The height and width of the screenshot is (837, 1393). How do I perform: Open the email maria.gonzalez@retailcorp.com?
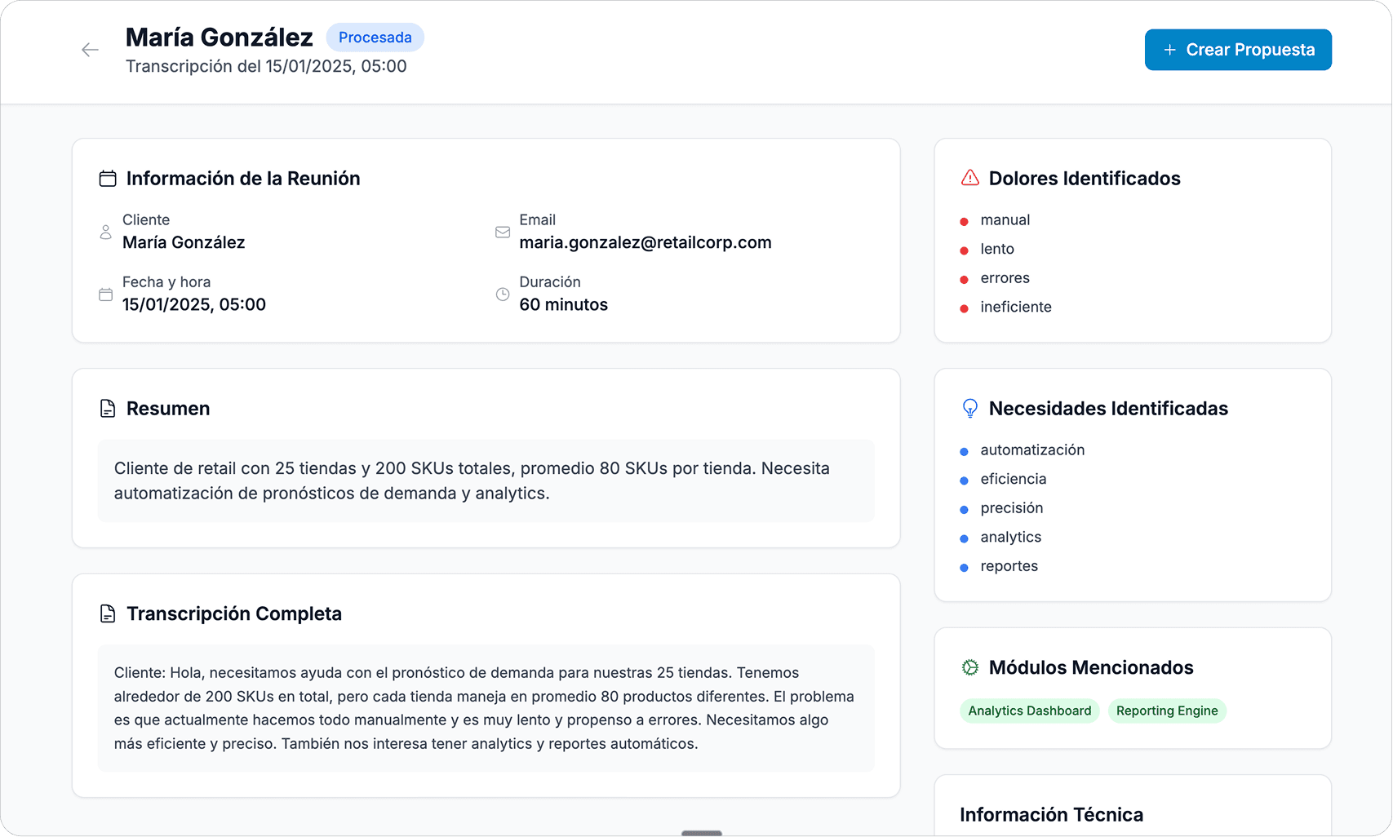coord(645,241)
